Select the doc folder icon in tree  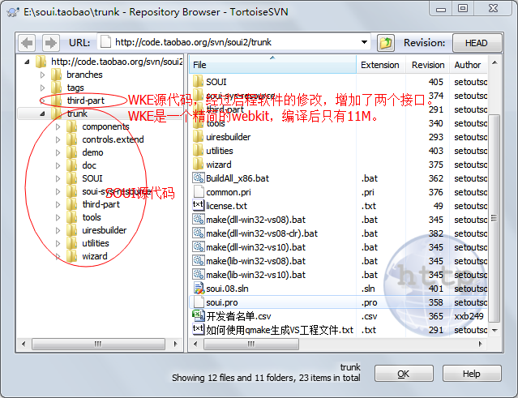[72, 165]
